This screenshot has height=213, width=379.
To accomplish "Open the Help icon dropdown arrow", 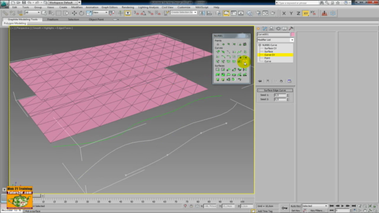I will (x=350, y=2).
